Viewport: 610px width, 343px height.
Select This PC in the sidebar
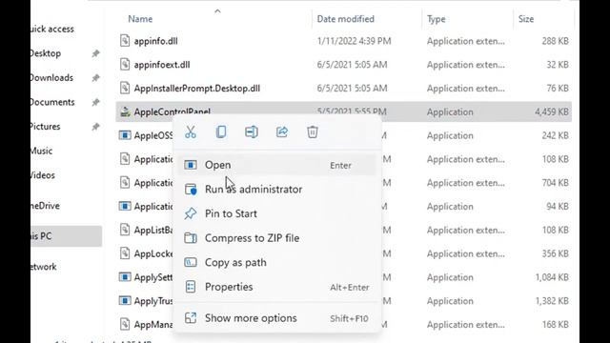point(66,236)
